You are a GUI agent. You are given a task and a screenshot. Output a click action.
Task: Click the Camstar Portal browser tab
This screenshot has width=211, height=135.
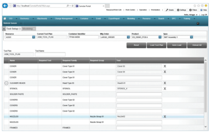click(x=90, y=6)
